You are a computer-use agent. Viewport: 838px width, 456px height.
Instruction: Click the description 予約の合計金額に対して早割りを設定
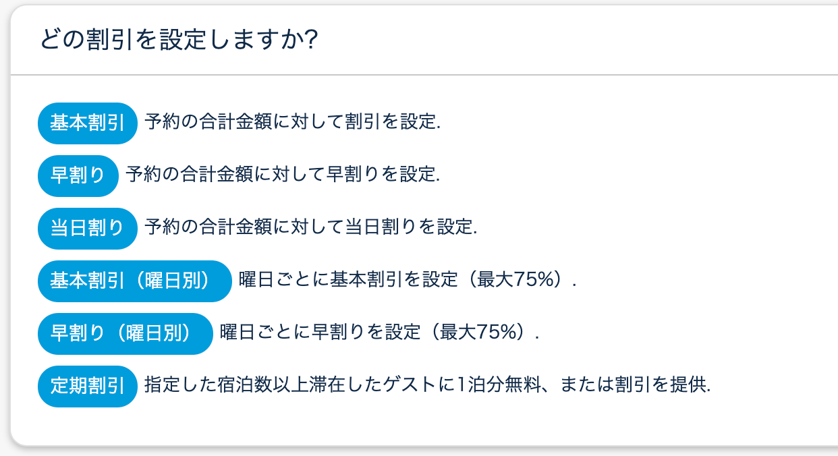(x=282, y=175)
